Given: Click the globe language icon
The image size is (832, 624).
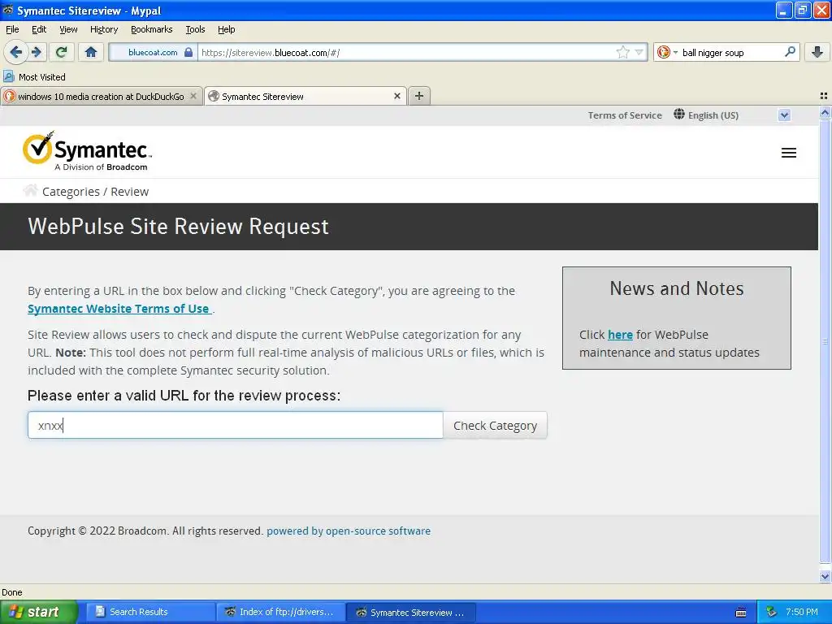Looking at the screenshot, I should [678, 114].
